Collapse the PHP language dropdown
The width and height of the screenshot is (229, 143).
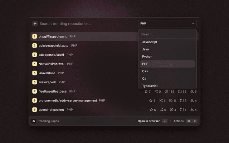[167, 24]
